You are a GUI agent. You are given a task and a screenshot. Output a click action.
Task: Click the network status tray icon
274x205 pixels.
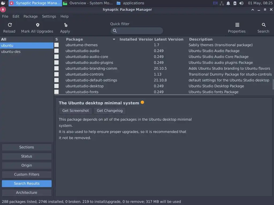click(222, 3)
